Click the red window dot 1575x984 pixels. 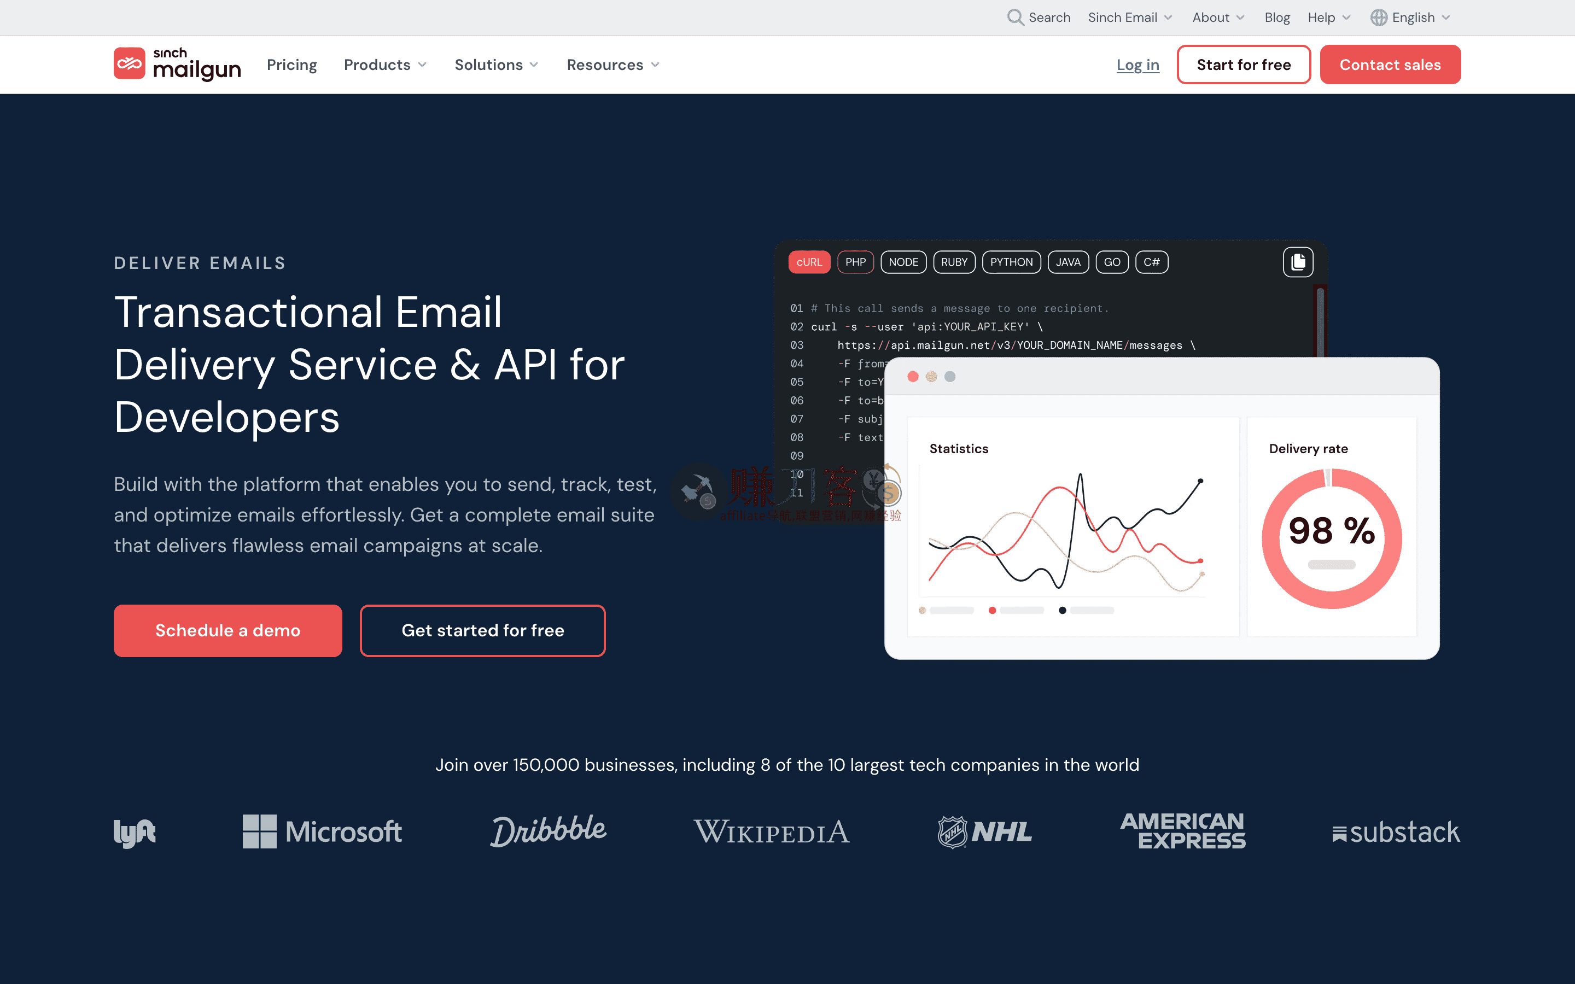912,377
